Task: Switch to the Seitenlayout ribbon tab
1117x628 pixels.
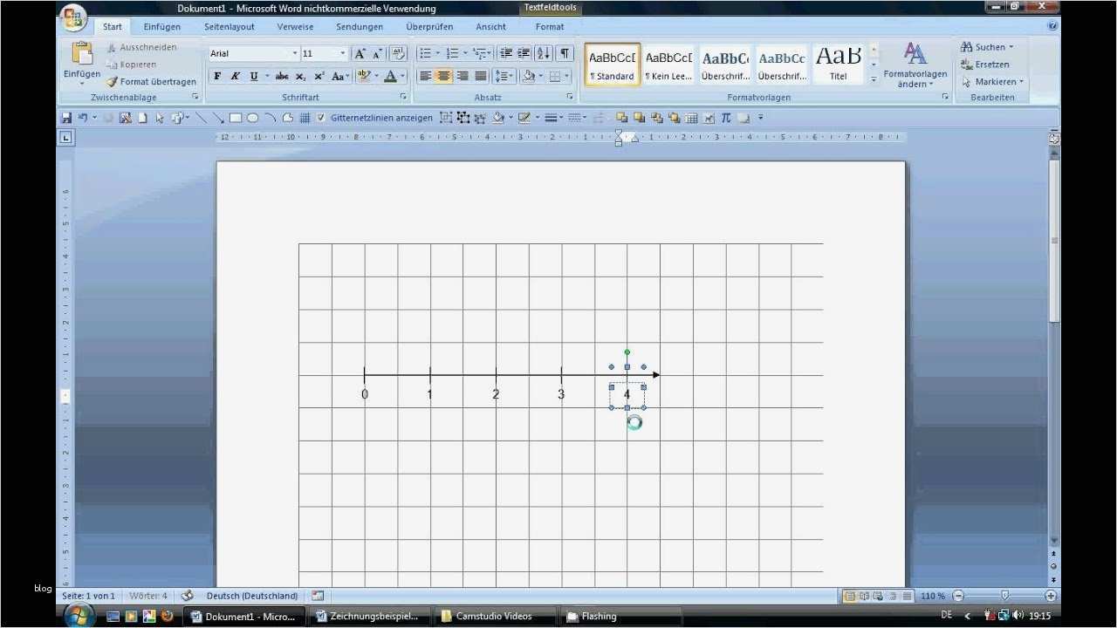Action: [x=230, y=27]
